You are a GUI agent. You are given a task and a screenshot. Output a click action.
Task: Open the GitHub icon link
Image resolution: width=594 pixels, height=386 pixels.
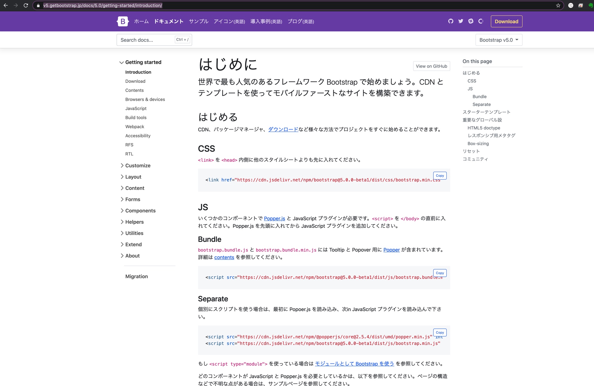coord(451,21)
